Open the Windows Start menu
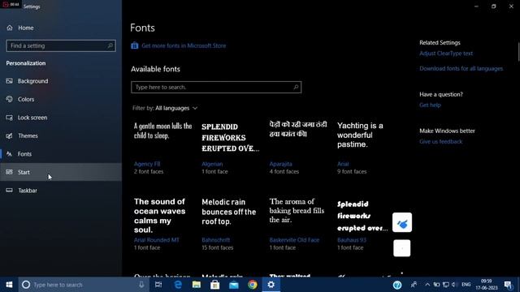The height and width of the screenshot is (292, 520). pyautogui.click(x=9, y=285)
